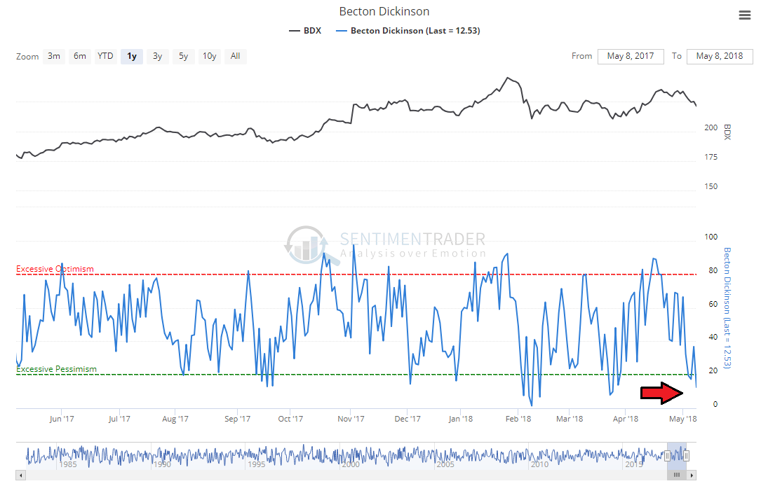Click the 2010 label in the navigator
The width and height of the screenshot is (761, 486).
pos(539,464)
